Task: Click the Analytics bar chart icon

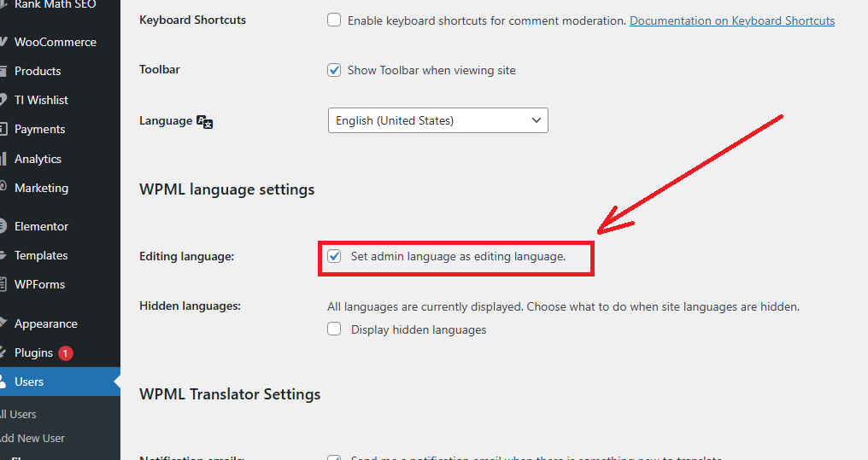Action: click(3, 159)
